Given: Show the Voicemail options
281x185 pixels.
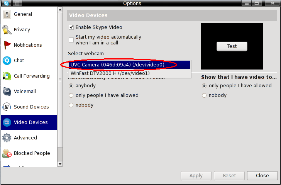Looking at the screenshot, I should click(x=29, y=92).
